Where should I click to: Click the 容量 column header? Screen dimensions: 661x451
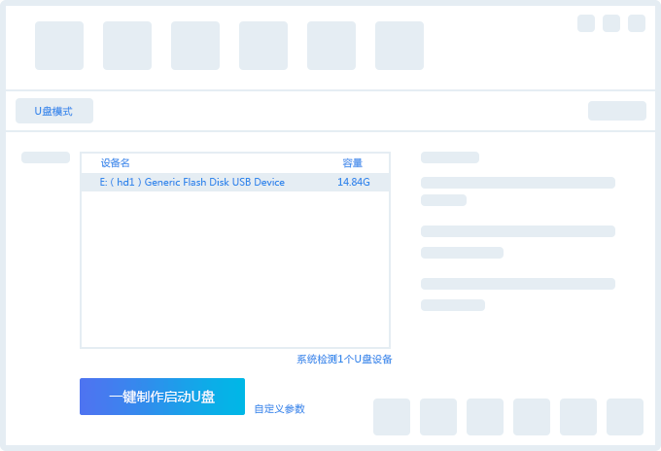[x=353, y=163]
